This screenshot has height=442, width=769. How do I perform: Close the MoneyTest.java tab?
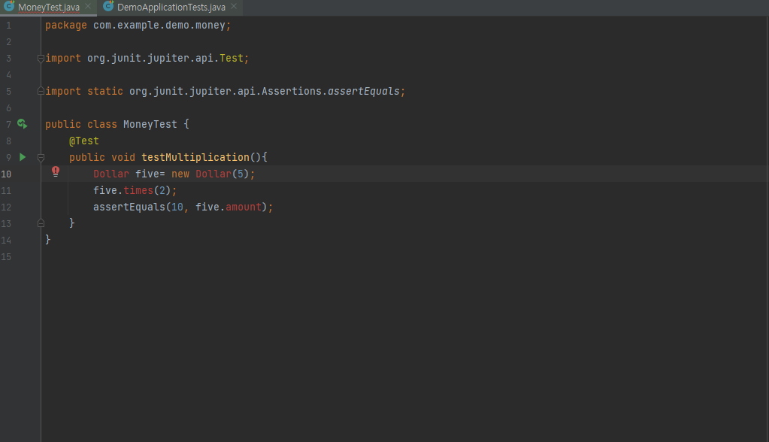tap(88, 6)
